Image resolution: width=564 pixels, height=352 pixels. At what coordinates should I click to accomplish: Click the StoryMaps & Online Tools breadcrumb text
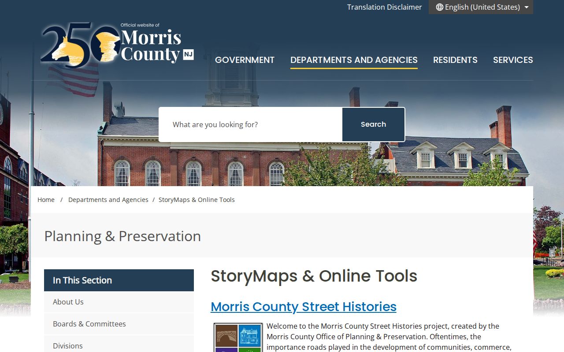tap(197, 200)
